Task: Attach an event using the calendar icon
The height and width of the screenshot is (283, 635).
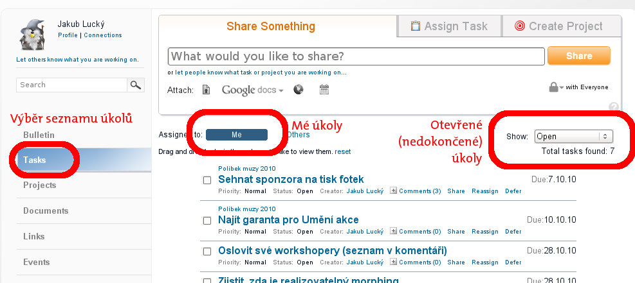Action: 324,90
